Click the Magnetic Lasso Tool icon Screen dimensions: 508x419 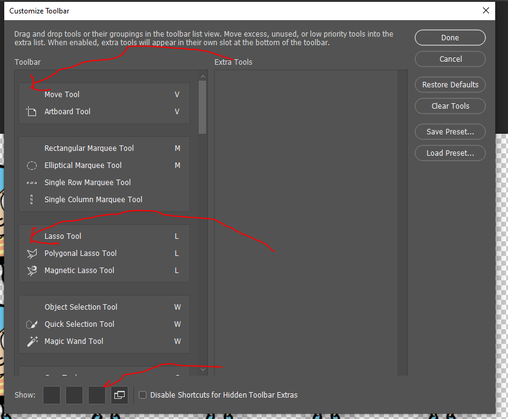coord(31,270)
